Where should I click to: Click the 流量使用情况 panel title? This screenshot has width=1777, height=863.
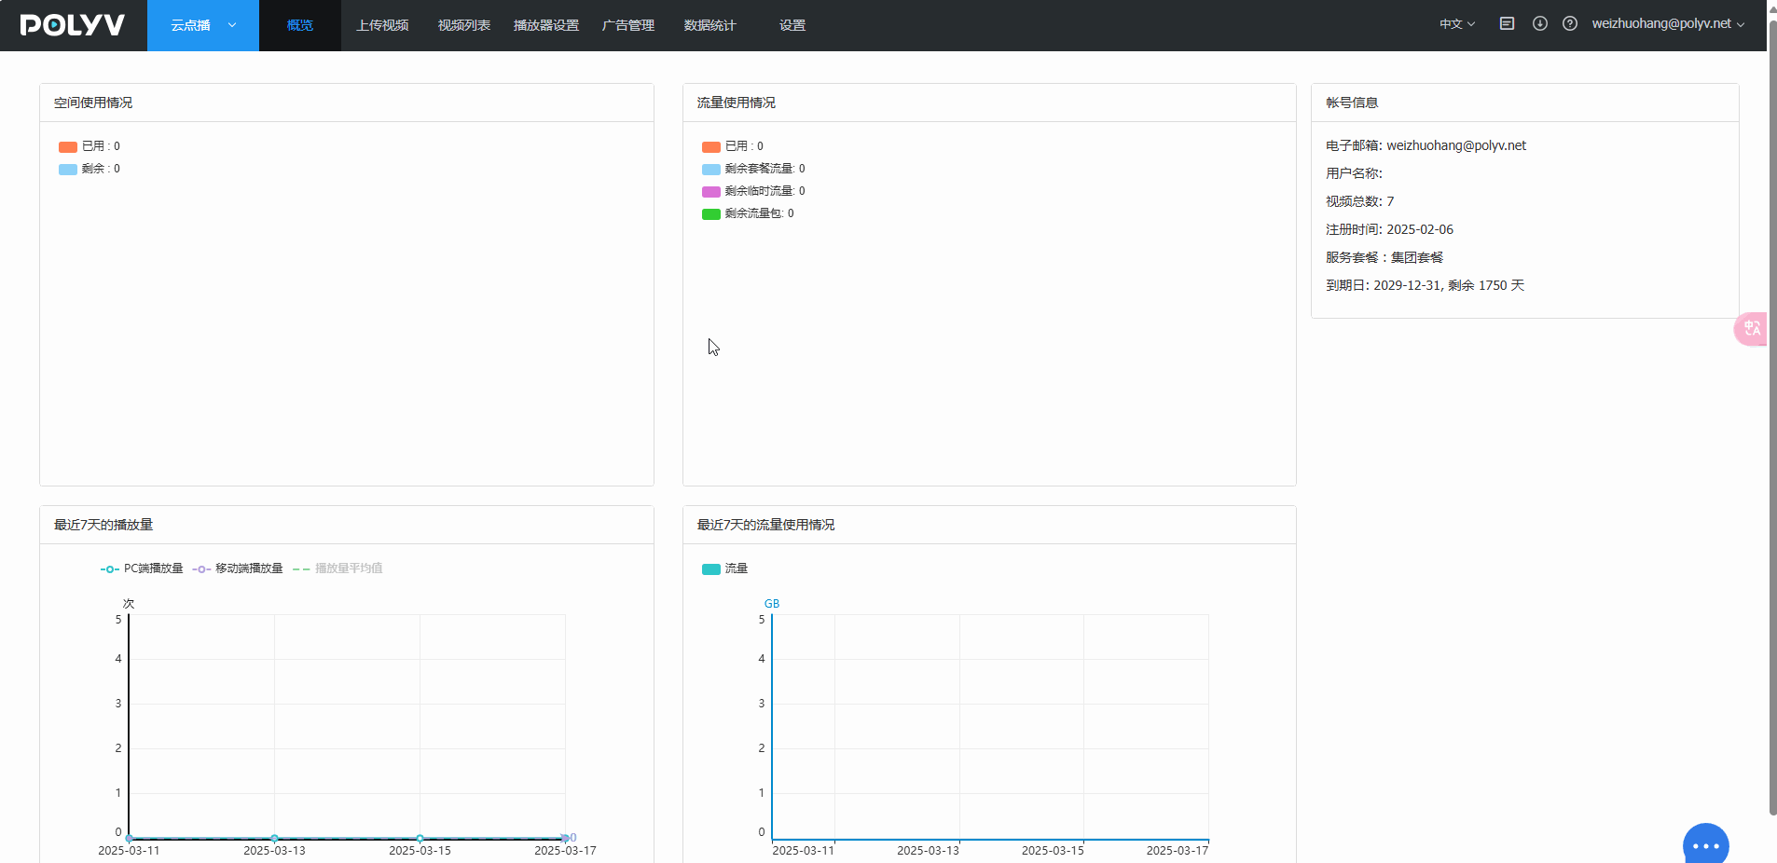coord(737,103)
